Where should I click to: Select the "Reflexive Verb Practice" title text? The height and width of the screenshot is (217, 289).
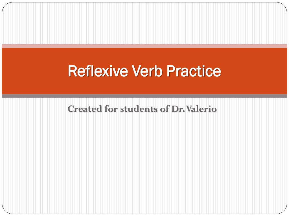tap(144, 71)
